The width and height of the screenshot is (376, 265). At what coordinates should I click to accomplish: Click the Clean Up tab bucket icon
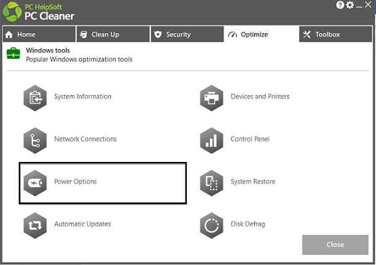83,34
